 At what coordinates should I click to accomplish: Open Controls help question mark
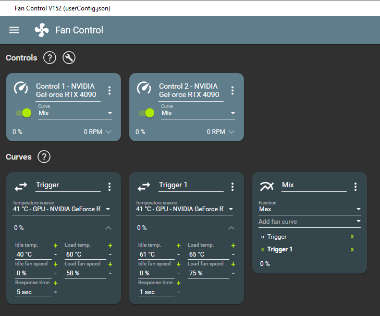(x=50, y=58)
